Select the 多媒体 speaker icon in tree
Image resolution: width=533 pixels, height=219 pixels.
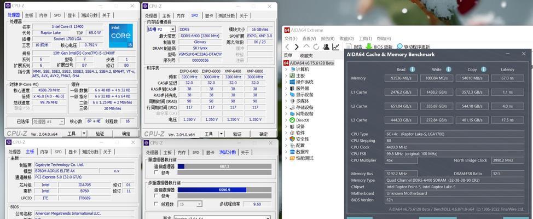click(x=292, y=101)
